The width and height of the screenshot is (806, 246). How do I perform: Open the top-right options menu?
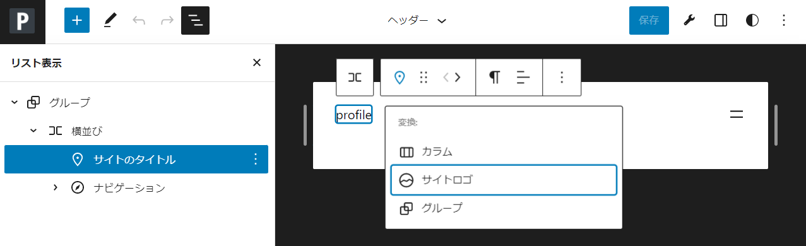tap(783, 20)
